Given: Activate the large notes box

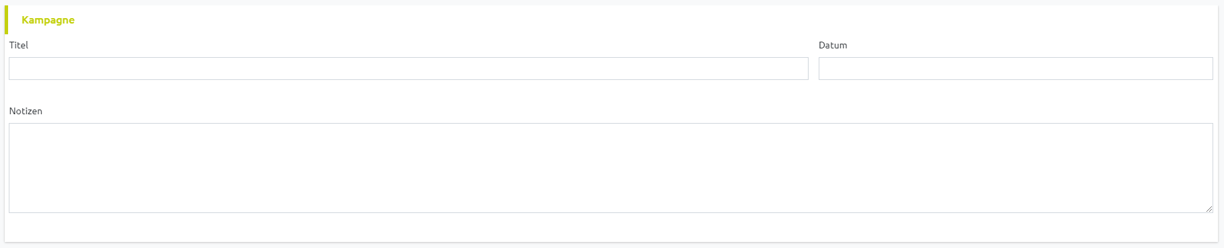Looking at the screenshot, I should click(610, 168).
